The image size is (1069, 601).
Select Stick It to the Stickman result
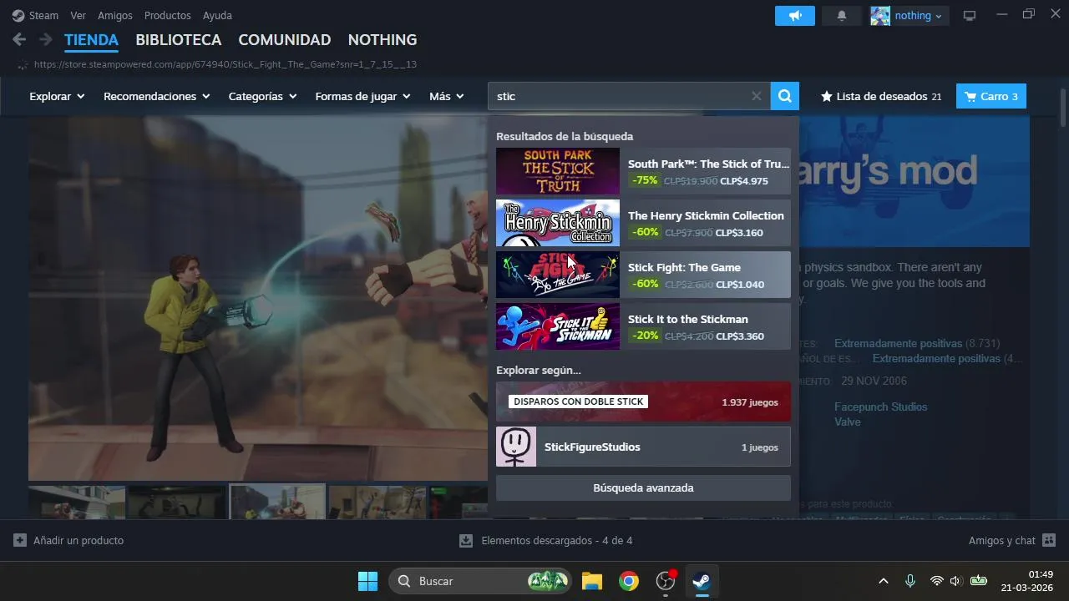click(x=643, y=326)
